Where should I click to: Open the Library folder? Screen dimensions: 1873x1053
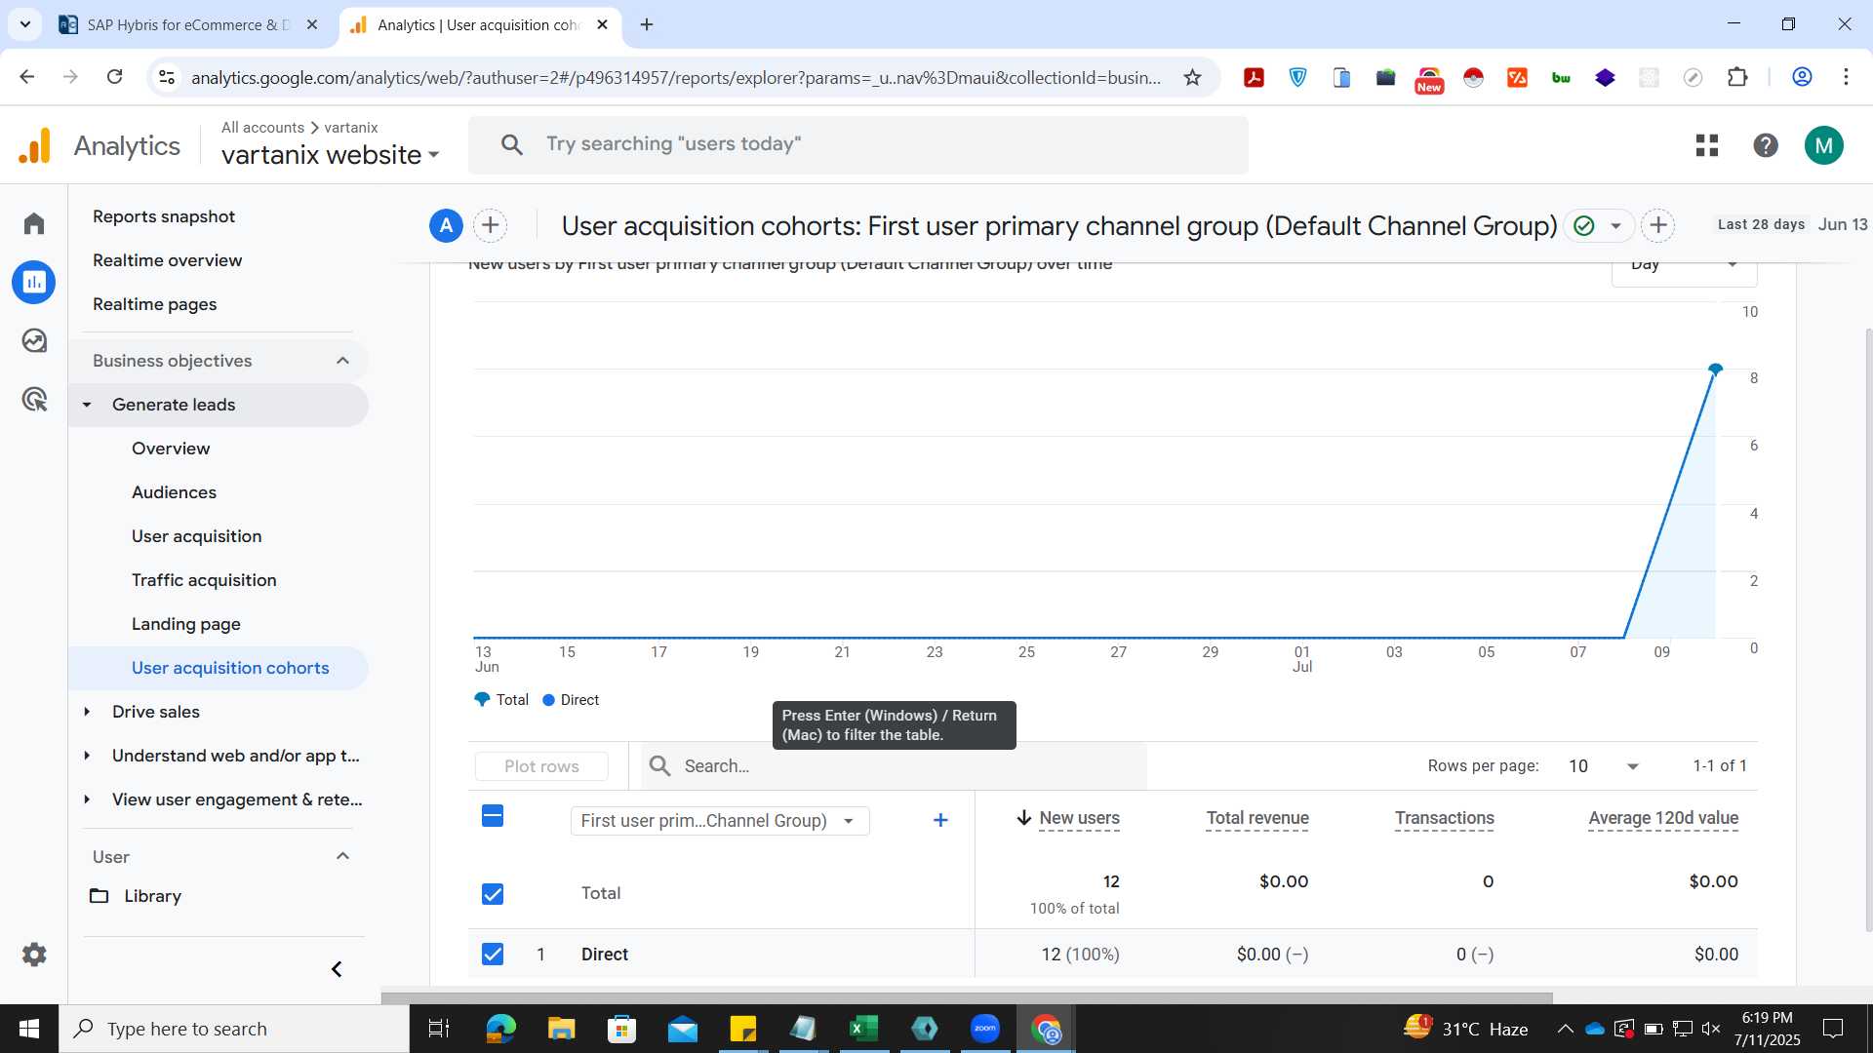137,896
